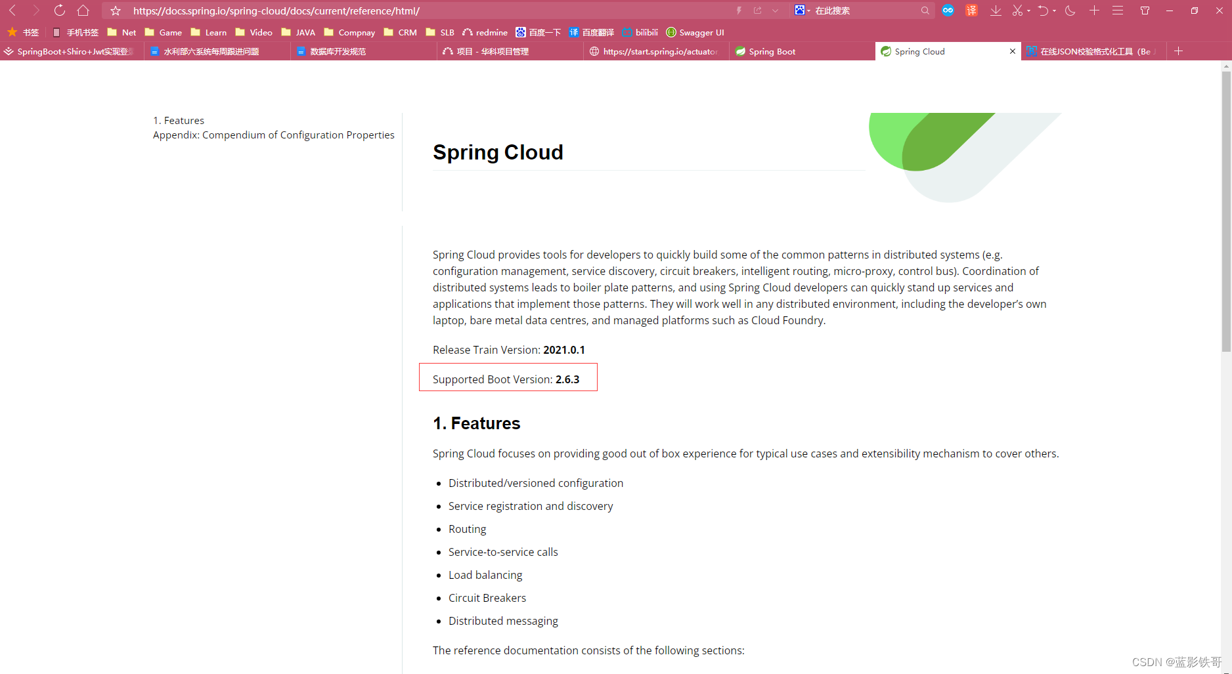The width and height of the screenshot is (1232, 674).
Task: Reload the current page
Action: [60, 11]
